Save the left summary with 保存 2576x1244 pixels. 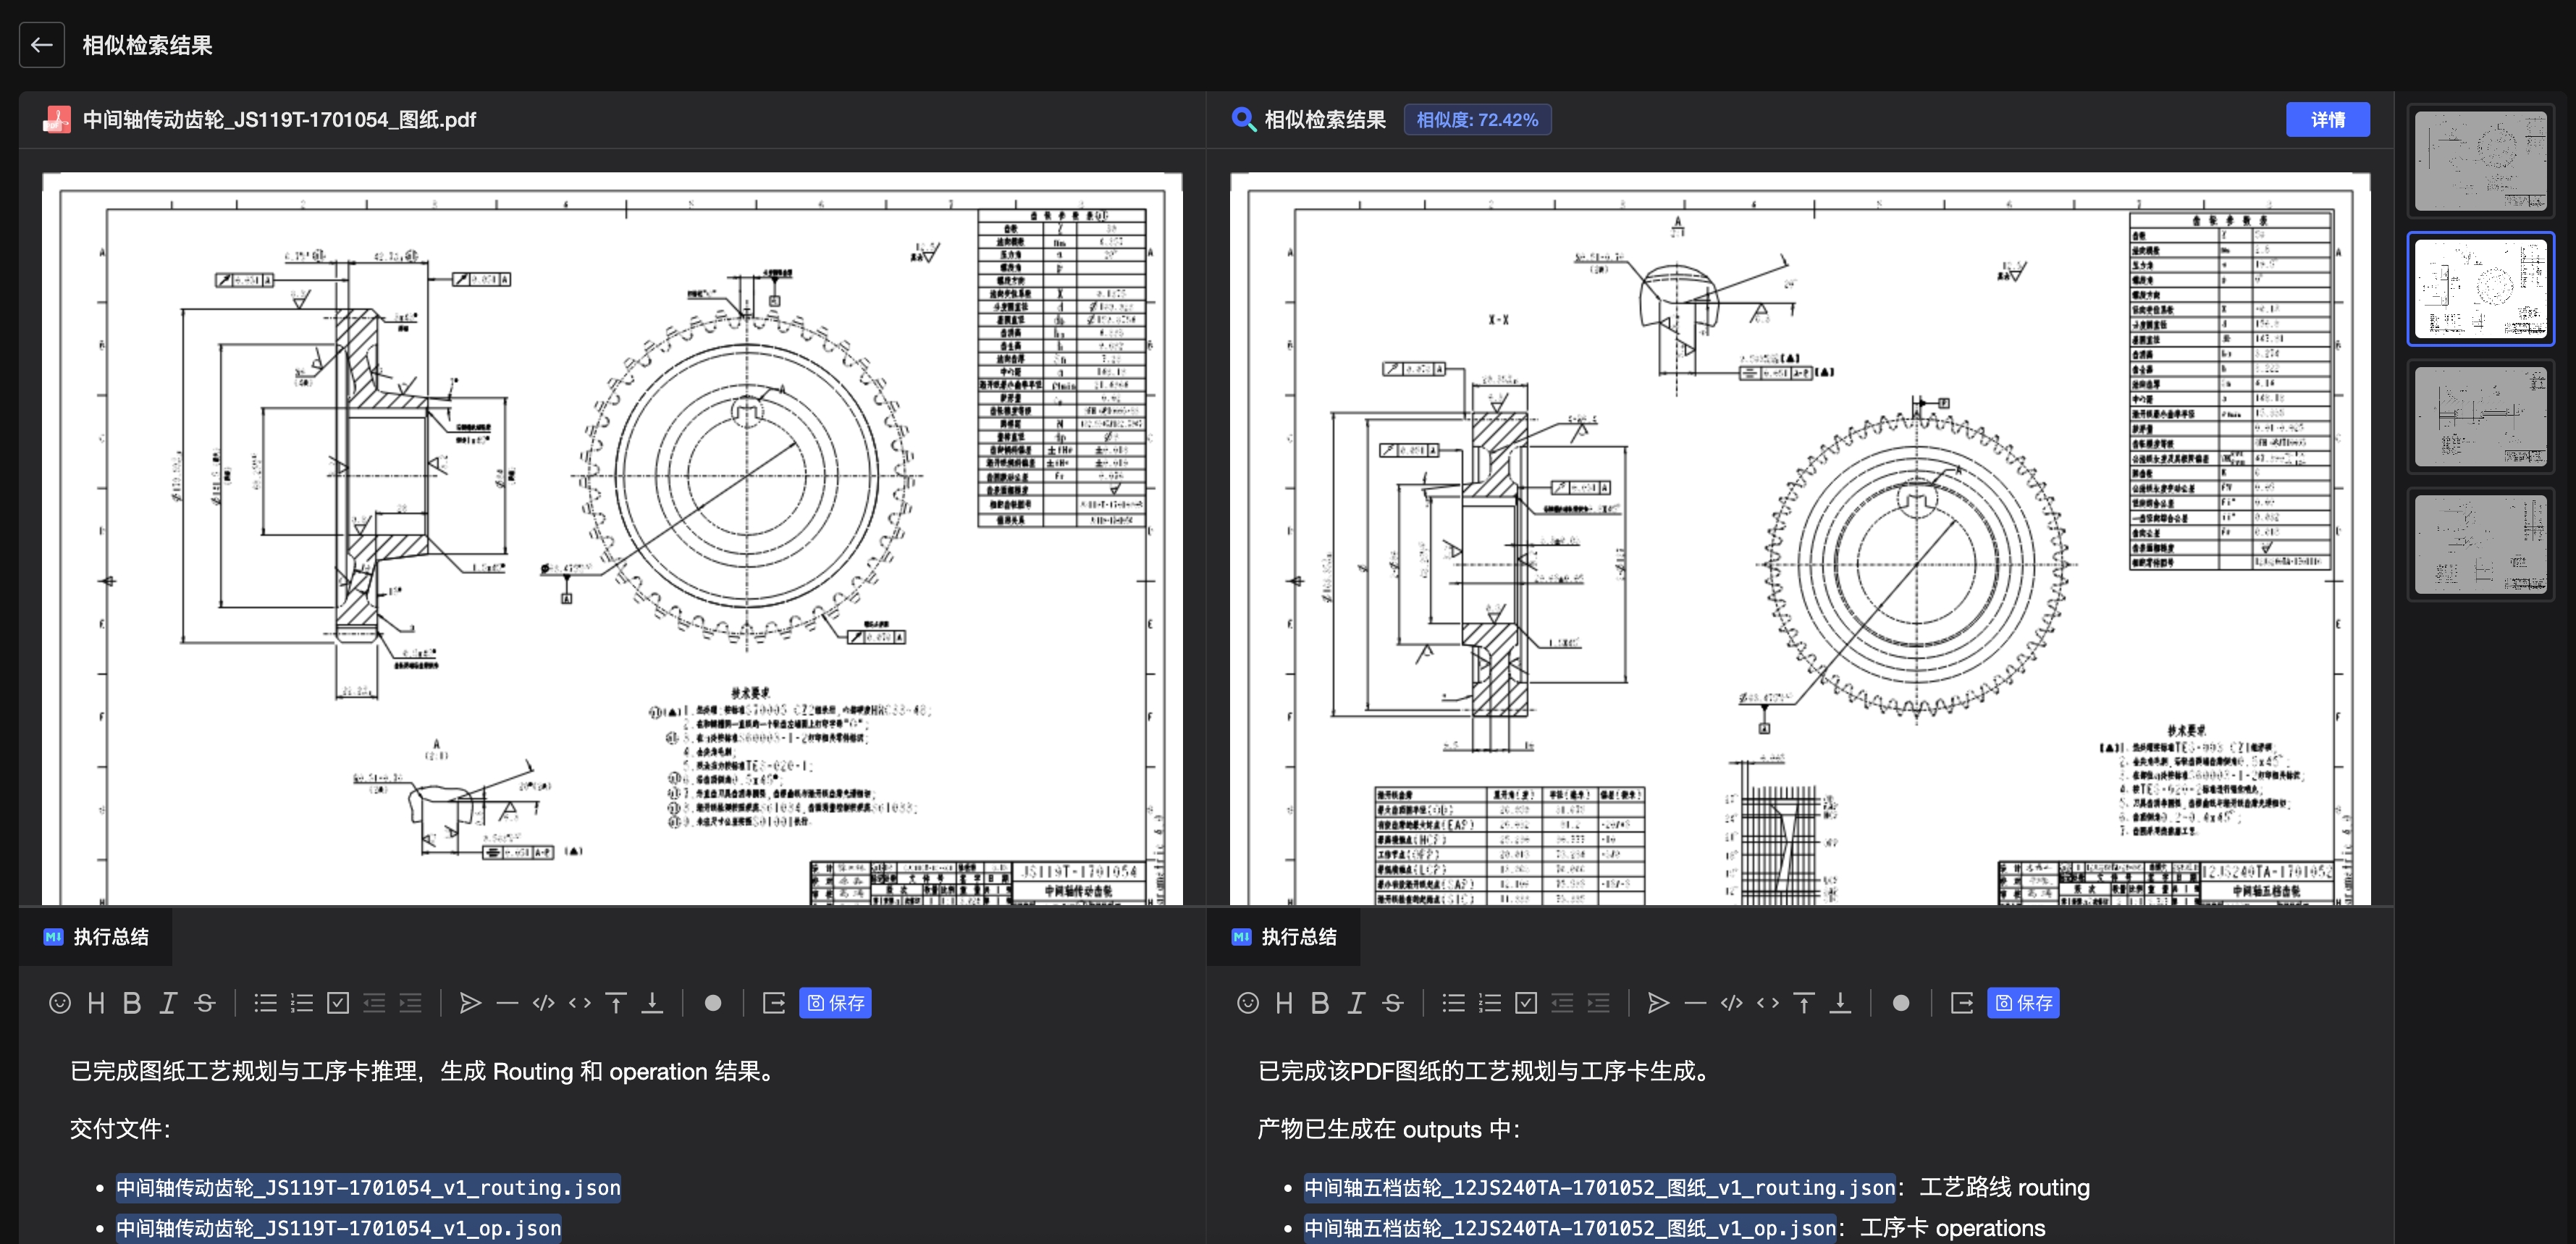pos(835,1003)
